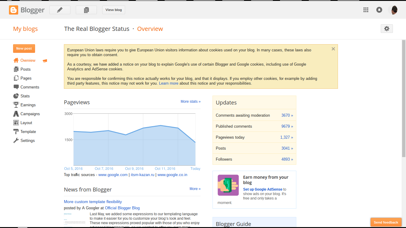Click the Campaigns icon in the sidebar
The image size is (406, 228).
[x=16, y=114]
